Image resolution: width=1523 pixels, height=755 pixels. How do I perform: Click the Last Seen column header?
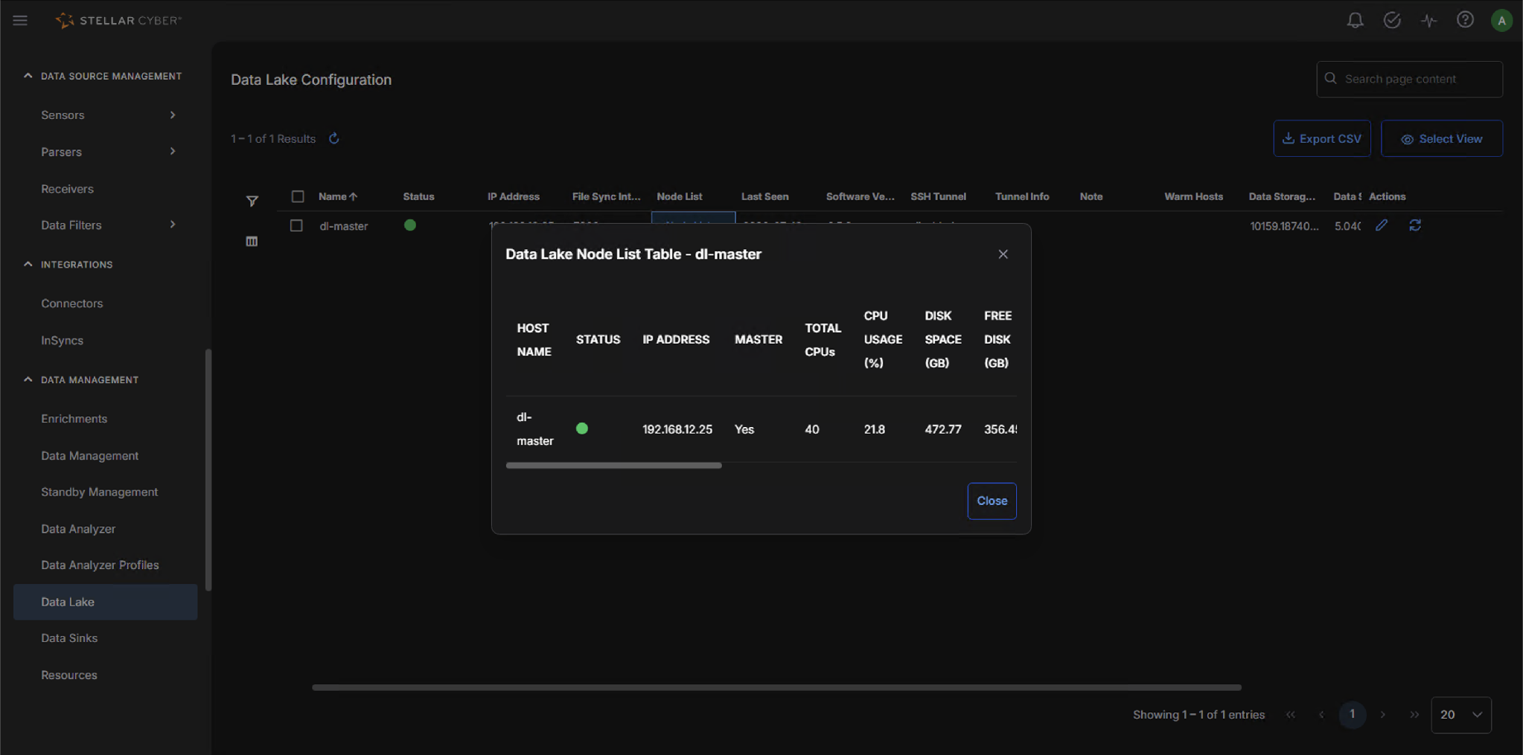765,196
